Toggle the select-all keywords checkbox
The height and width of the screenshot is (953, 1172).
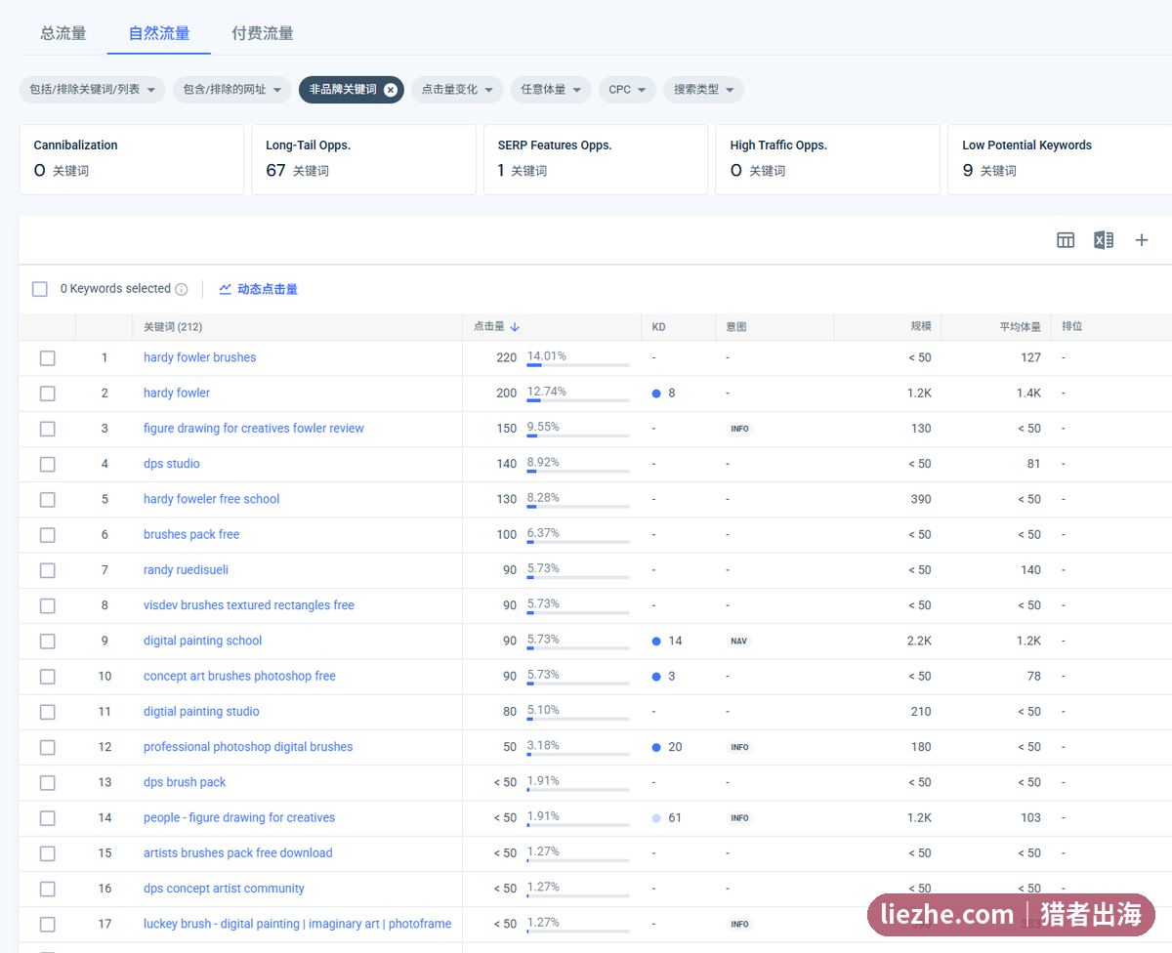pos(40,289)
